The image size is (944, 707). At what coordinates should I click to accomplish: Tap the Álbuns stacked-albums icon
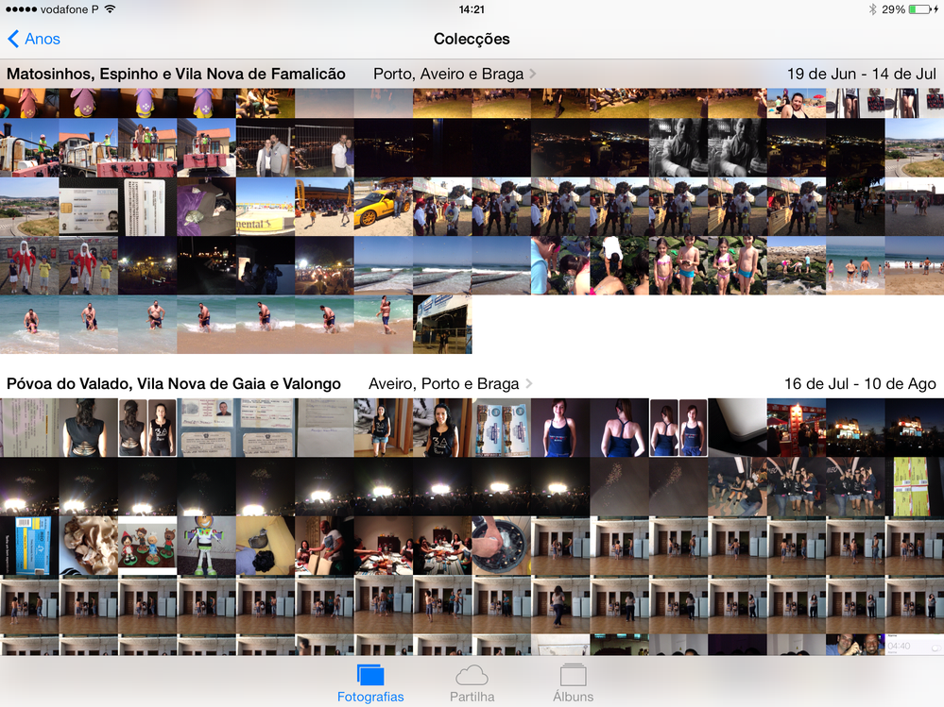tap(574, 676)
